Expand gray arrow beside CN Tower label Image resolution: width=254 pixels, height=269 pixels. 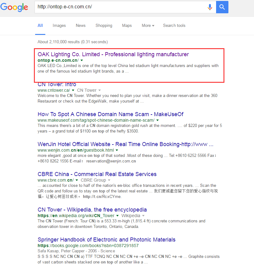[x=100, y=90]
